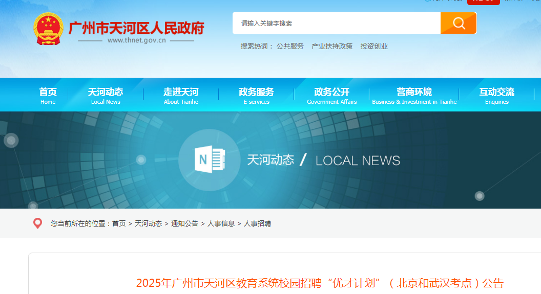Open the 天河动态 Local News menu
The width and height of the screenshot is (541, 294).
pyautogui.click(x=106, y=95)
